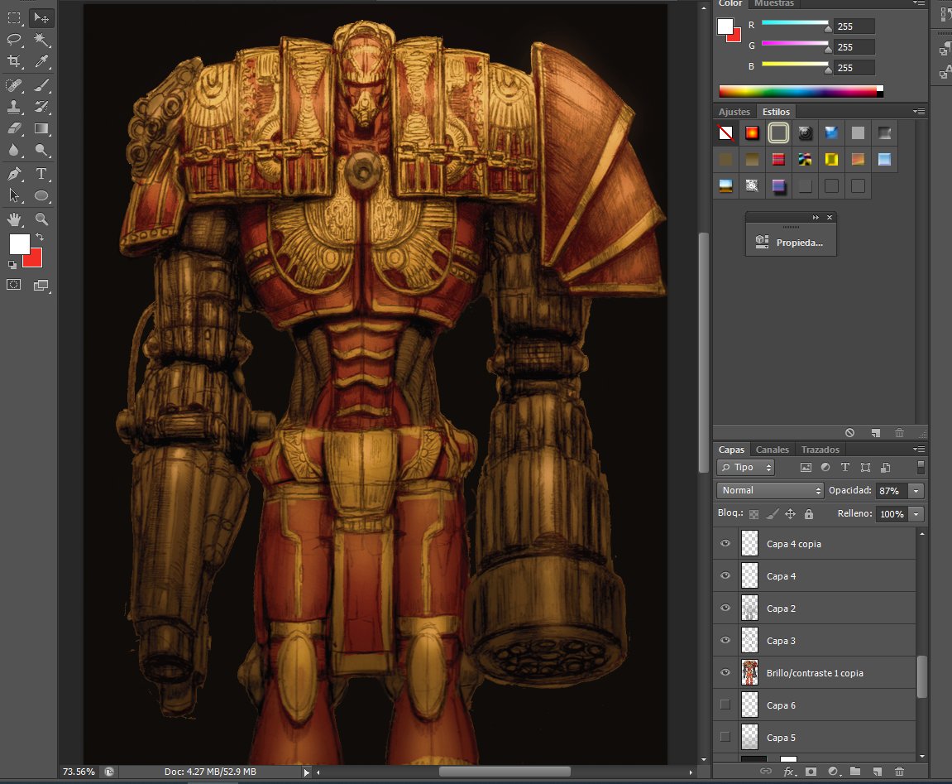Image resolution: width=952 pixels, height=784 pixels.
Task: Toggle Quick Mask mode
Action: pos(14,285)
